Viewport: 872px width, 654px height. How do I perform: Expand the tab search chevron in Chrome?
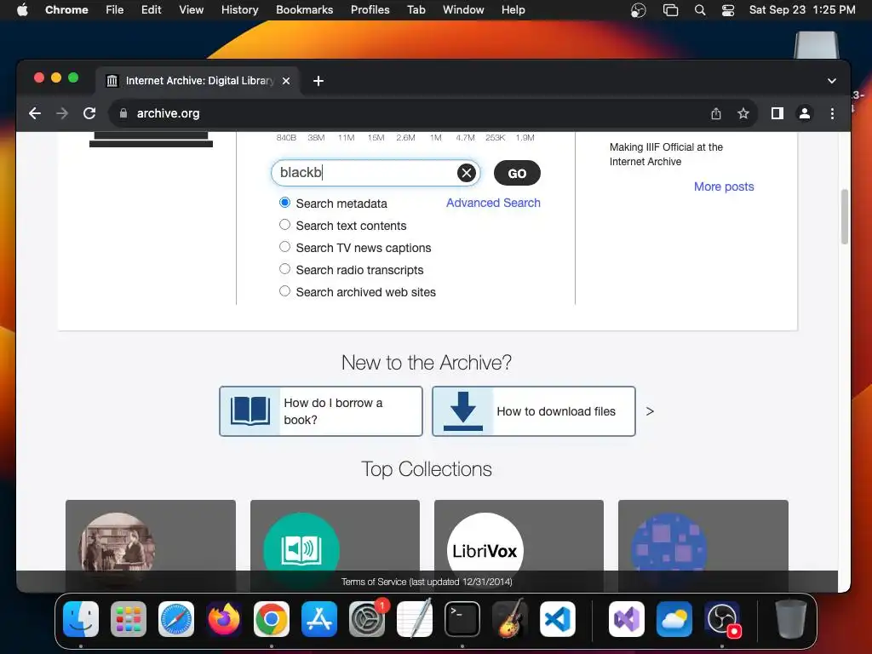[832, 81]
